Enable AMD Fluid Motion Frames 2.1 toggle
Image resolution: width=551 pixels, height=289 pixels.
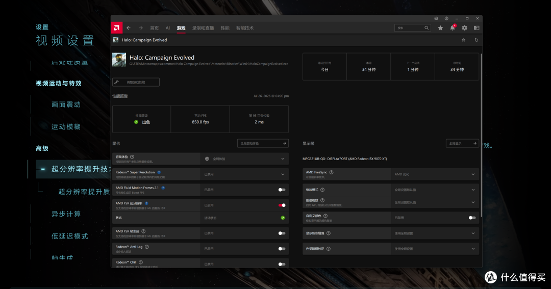282,190
